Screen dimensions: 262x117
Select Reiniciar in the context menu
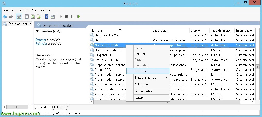pyautogui.click(x=148, y=71)
